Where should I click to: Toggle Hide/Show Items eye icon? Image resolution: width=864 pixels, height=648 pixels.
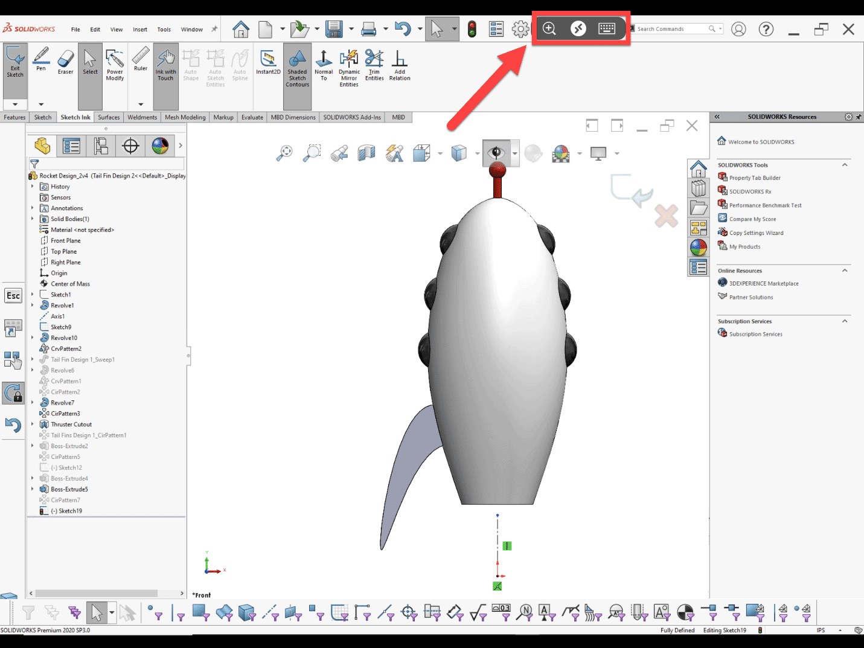point(496,153)
